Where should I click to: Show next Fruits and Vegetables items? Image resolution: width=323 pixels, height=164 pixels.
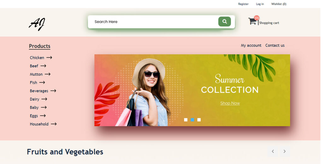point(285,151)
